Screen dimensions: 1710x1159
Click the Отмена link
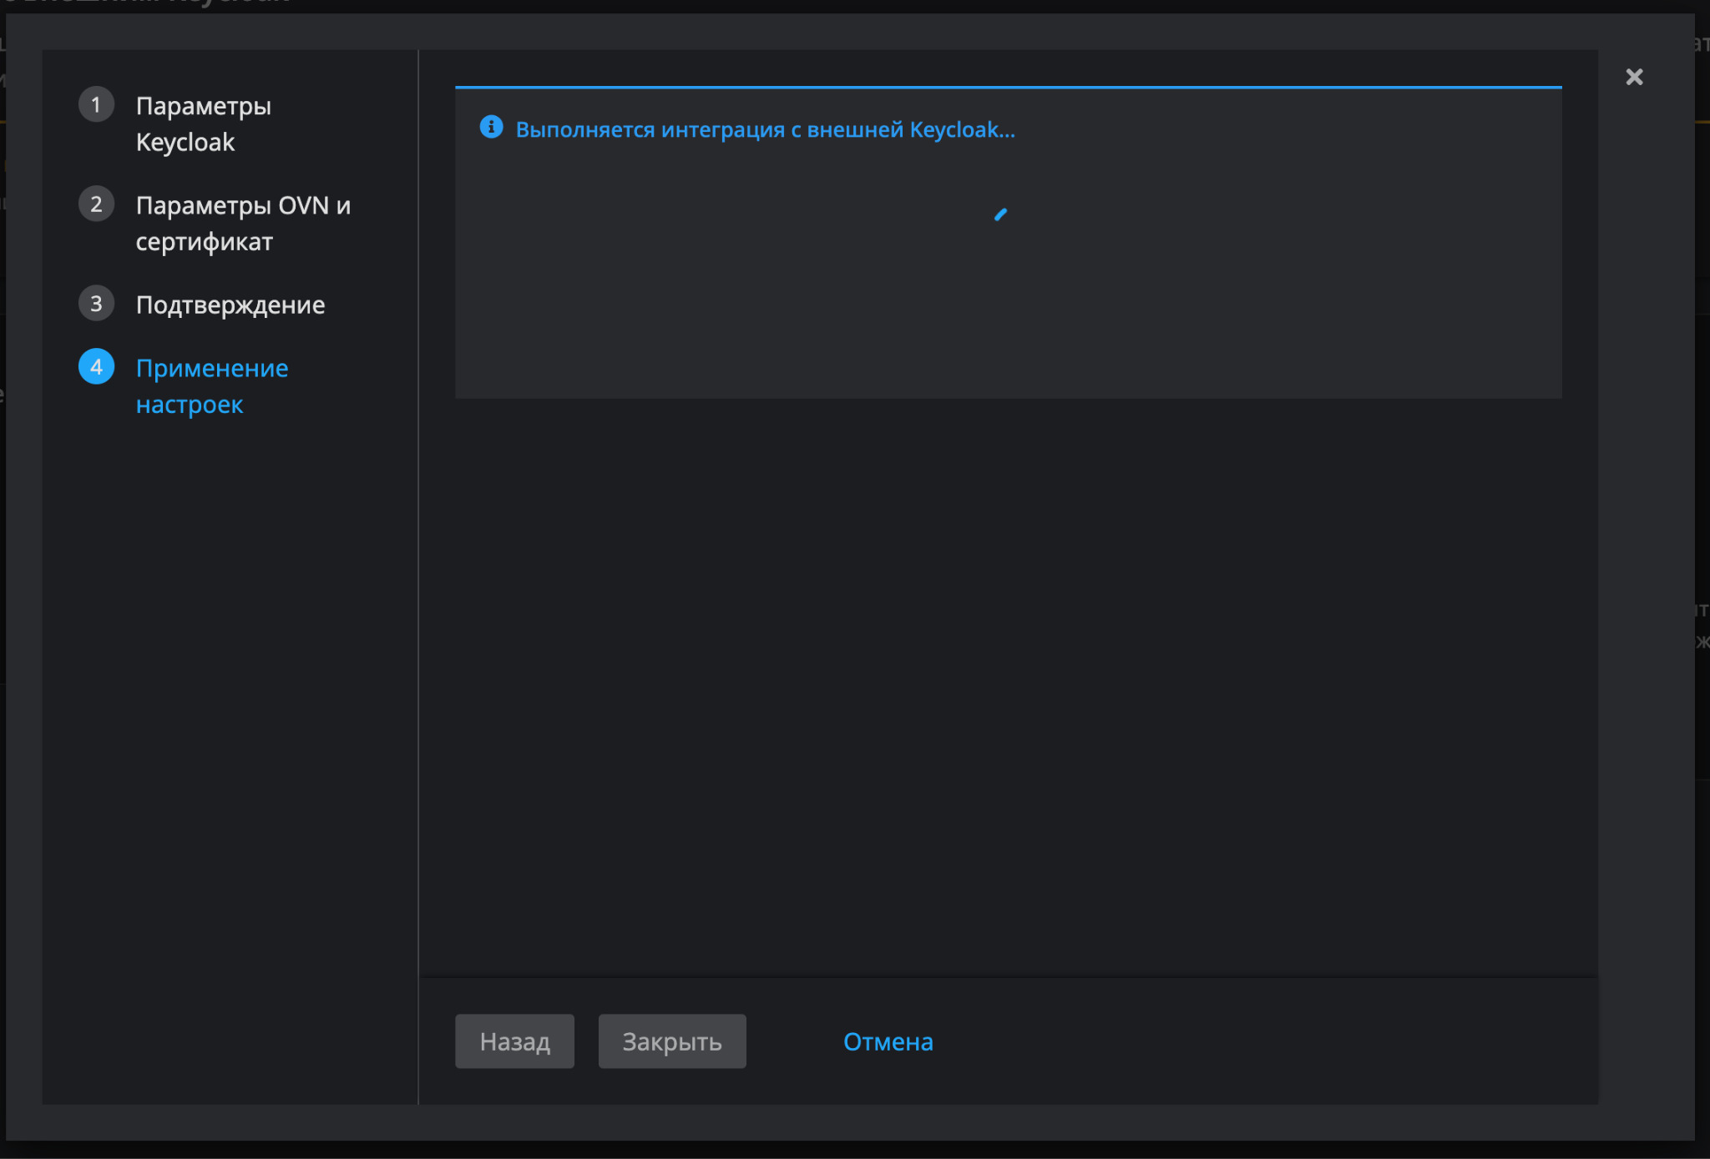click(x=888, y=1041)
